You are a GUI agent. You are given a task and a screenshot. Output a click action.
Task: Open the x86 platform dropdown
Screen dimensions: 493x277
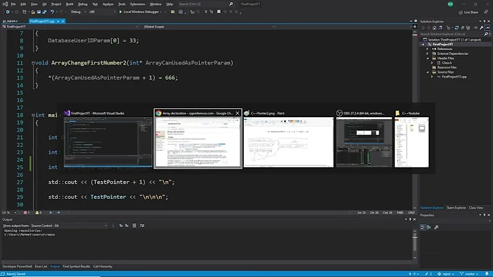(x=102, y=12)
